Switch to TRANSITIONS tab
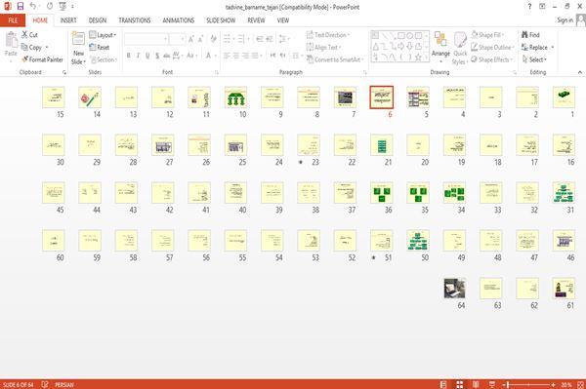Viewport: 586px width, 389px height. [x=135, y=20]
